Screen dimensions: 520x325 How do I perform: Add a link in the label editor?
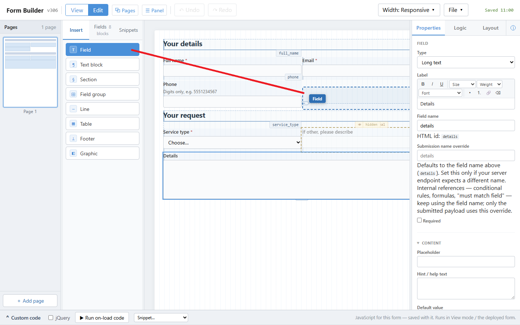point(489,93)
